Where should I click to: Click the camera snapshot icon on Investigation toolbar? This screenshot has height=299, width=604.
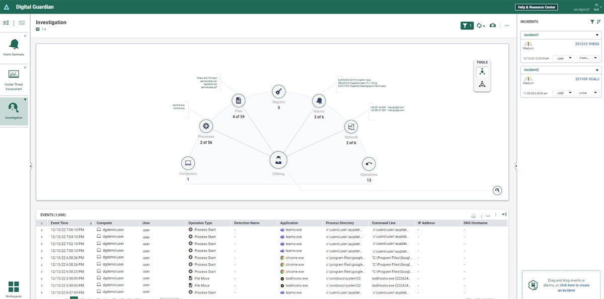[493, 25]
